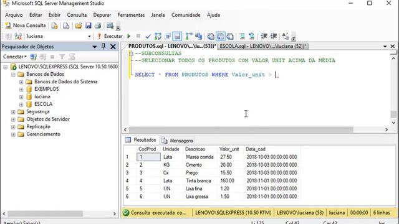The height and width of the screenshot is (224, 399).
Task: Click the object explorer refresh icon
Action: coord(72,57)
